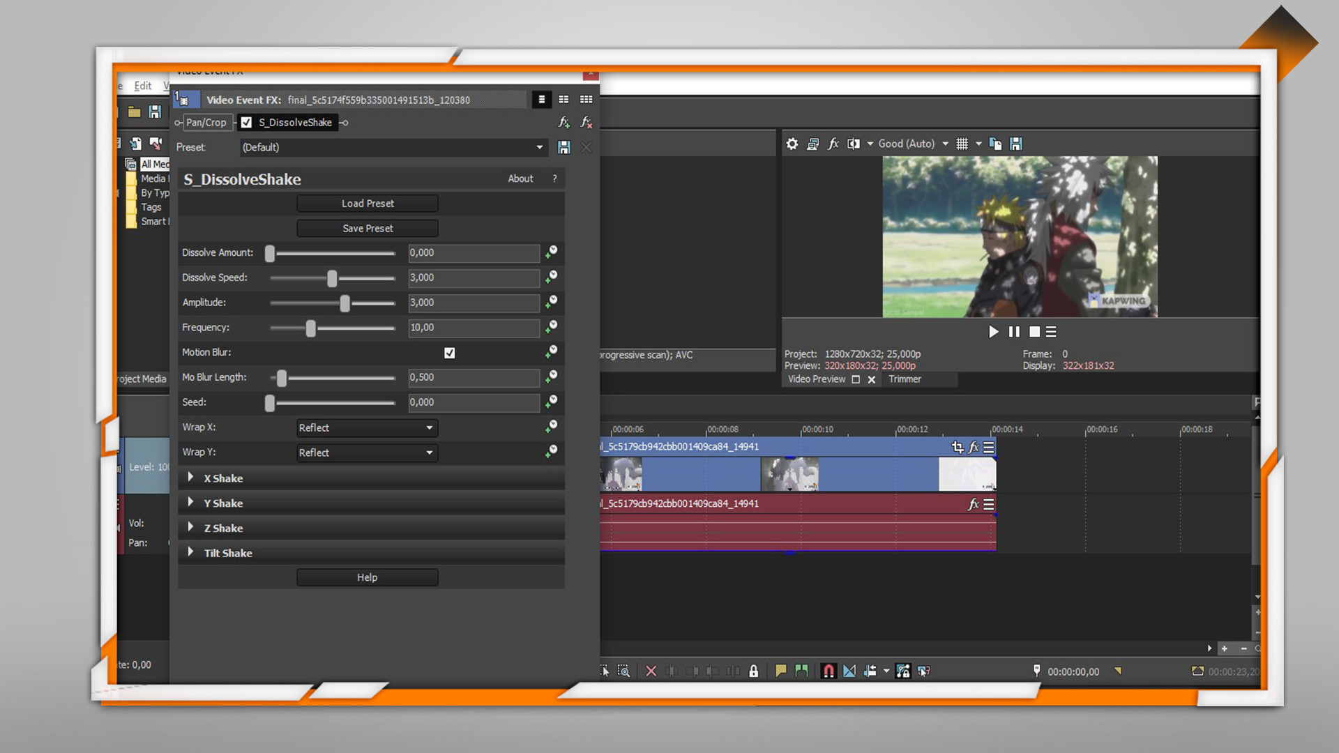Viewport: 1339px width, 753px height.
Task: Click the Save Preset button
Action: pyautogui.click(x=368, y=229)
